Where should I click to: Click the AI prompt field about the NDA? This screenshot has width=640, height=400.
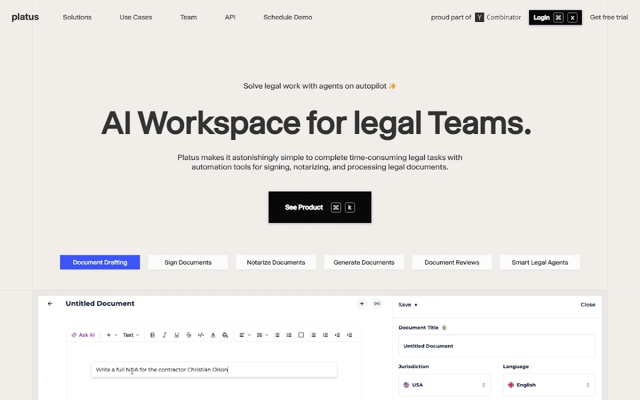click(214, 370)
